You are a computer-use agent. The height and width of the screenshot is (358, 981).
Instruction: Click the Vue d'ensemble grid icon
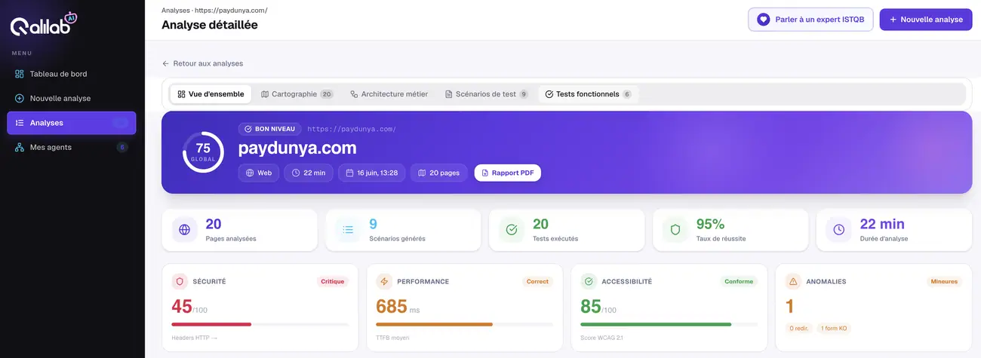pyautogui.click(x=181, y=94)
